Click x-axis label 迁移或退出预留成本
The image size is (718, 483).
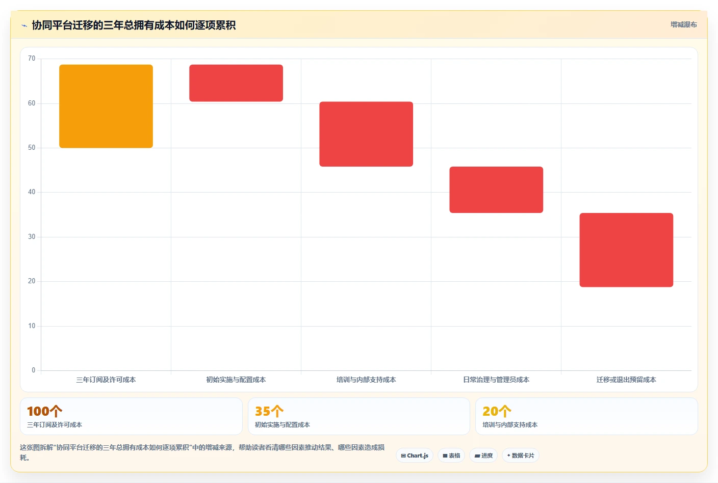point(626,380)
